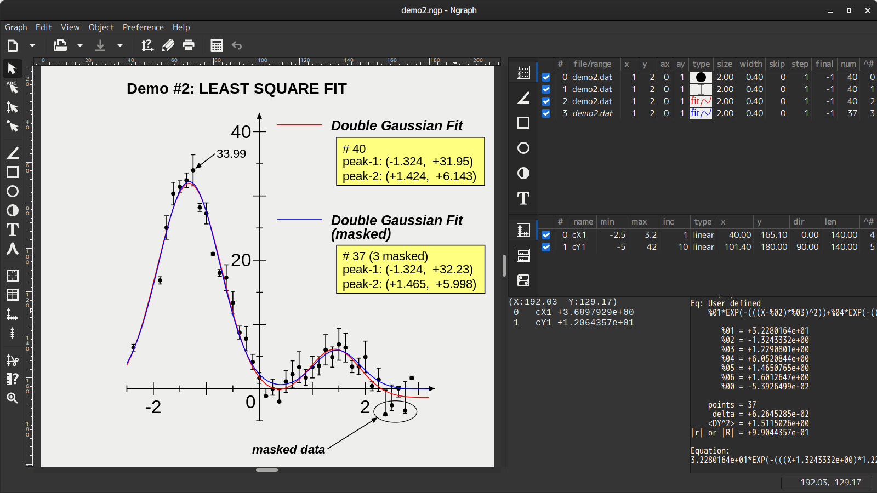Select the ABC text pointer tool

[12, 88]
